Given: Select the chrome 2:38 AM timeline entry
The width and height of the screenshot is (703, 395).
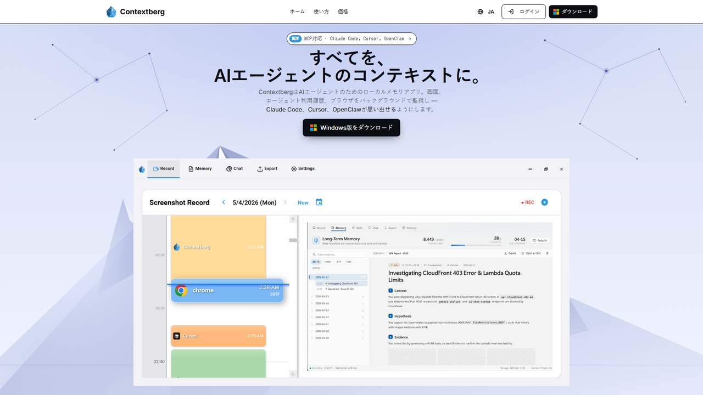Looking at the screenshot, I should [x=227, y=290].
